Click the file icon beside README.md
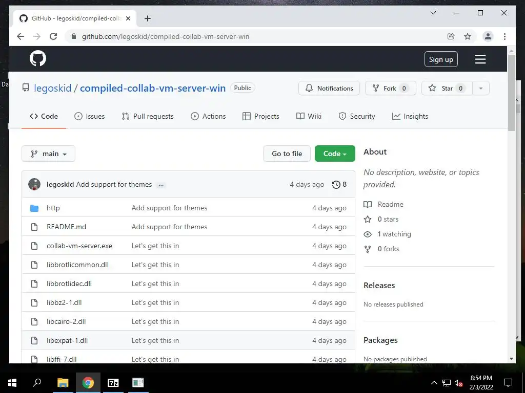 [34, 227]
